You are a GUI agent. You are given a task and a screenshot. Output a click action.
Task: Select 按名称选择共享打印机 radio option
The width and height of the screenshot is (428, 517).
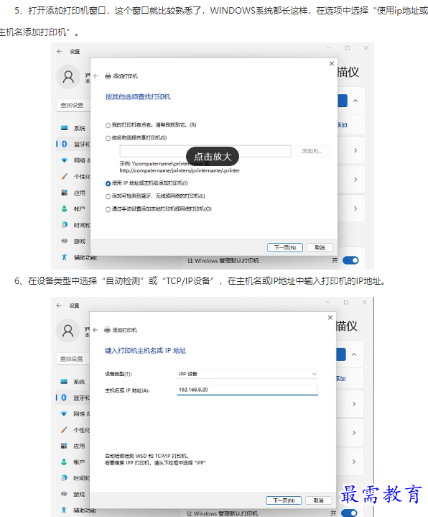coord(108,138)
